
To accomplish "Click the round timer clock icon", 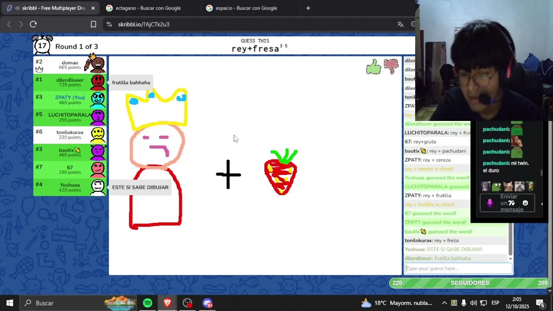I will [42, 45].
